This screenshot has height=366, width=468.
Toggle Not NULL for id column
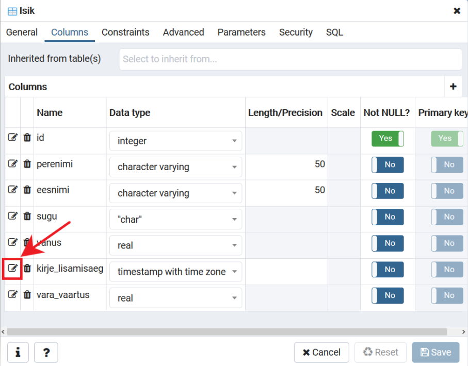pos(388,138)
